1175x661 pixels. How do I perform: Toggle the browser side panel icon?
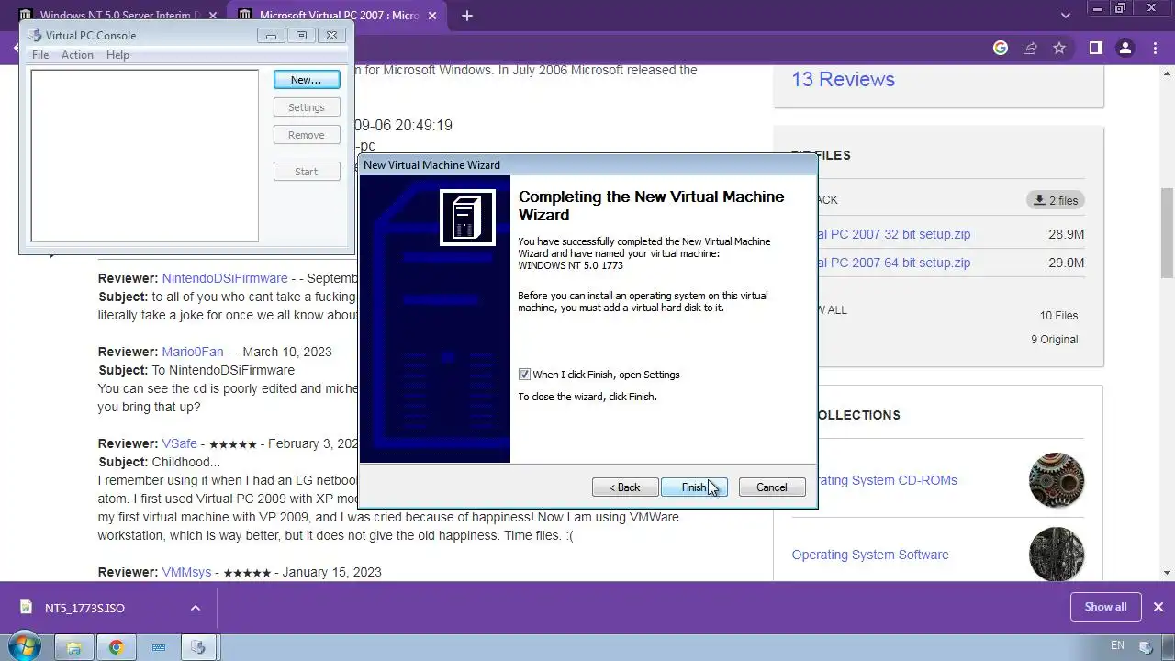(1095, 48)
